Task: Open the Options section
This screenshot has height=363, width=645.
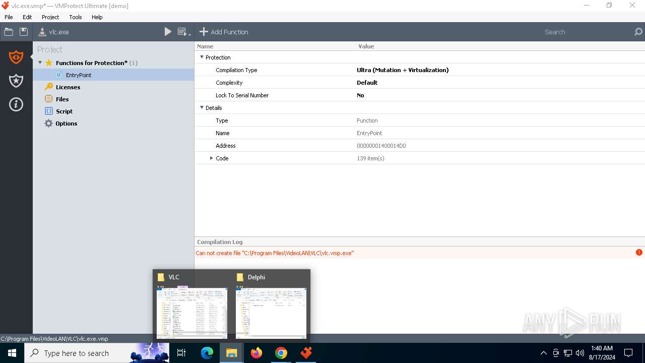Action: [x=67, y=124]
